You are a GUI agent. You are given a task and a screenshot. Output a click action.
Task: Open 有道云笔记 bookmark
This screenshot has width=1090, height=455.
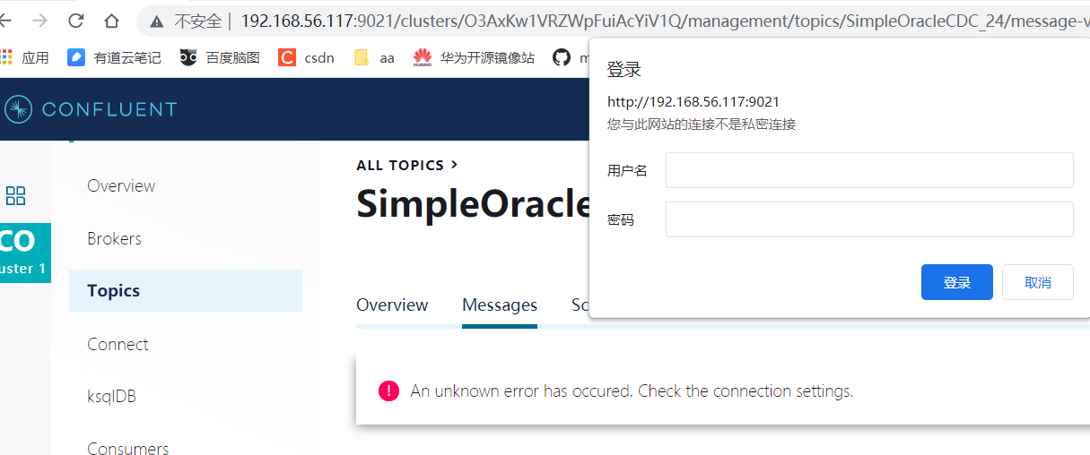114,57
